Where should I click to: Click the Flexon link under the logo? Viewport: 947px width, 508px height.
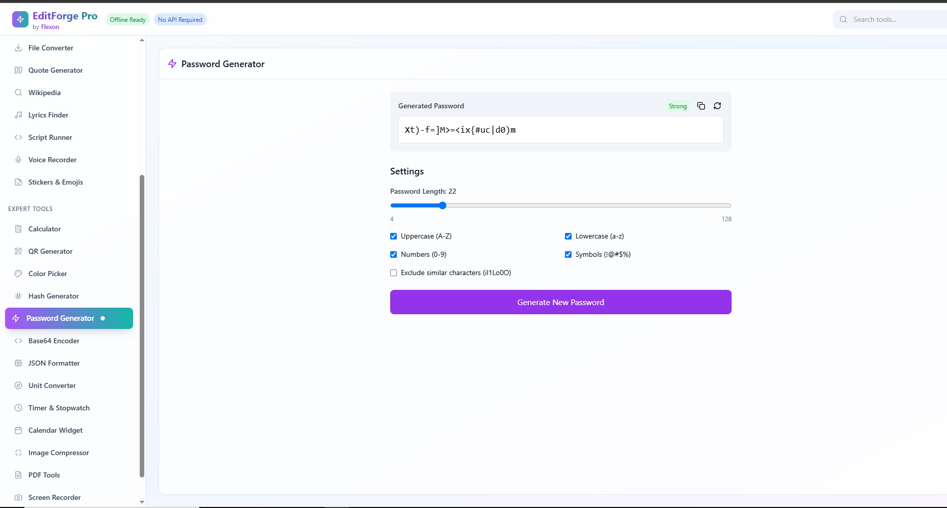coord(50,27)
